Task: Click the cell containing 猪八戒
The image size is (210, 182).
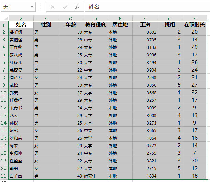Action: pos(21,55)
